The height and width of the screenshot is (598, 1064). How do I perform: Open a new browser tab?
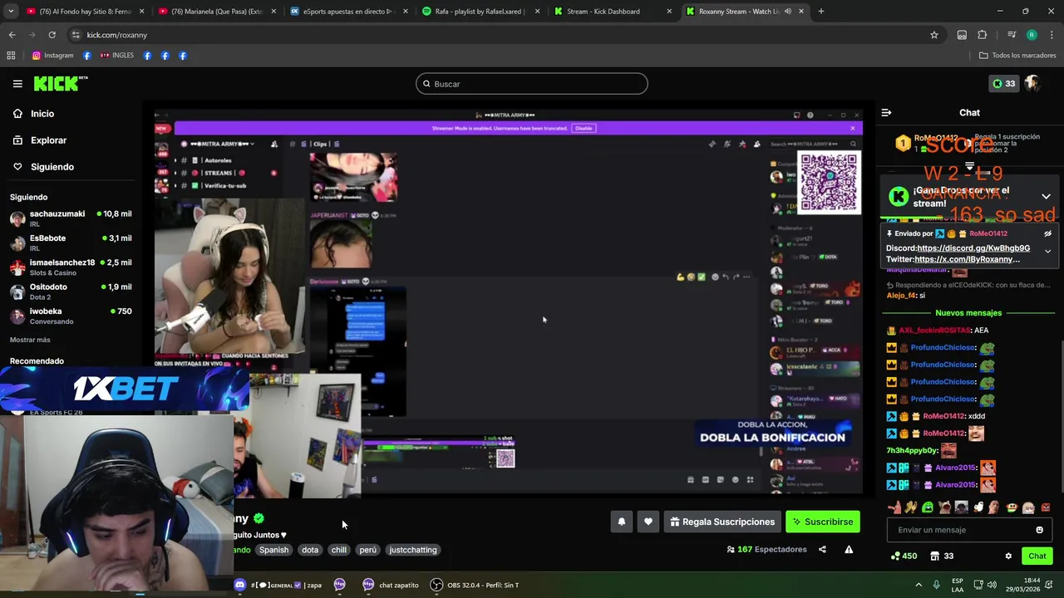[820, 12]
